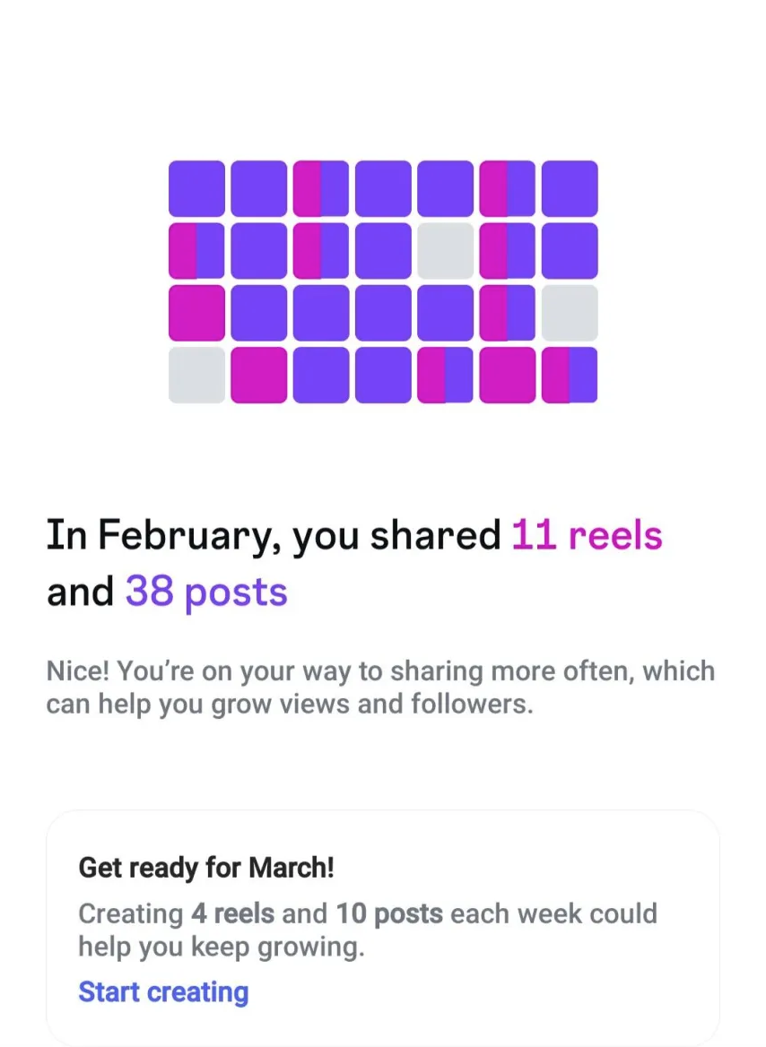Click the first purple square in the top row
This screenshot has width=766, height=1047.
(x=196, y=188)
